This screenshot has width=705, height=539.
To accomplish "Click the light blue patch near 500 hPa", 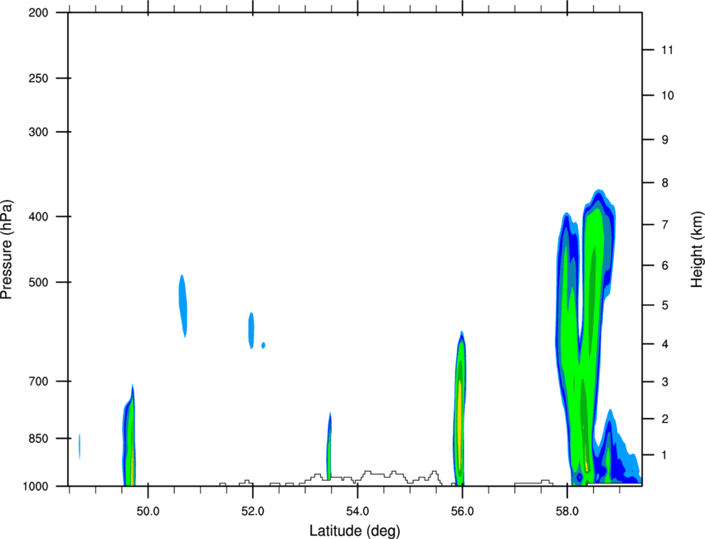I will click(x=183, y=306).
